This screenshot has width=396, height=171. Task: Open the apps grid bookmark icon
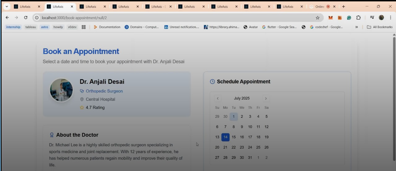[84, 27]
